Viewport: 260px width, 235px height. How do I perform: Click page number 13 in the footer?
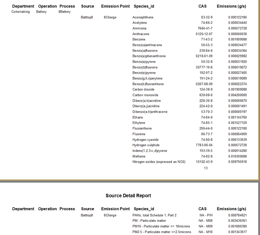205,168
